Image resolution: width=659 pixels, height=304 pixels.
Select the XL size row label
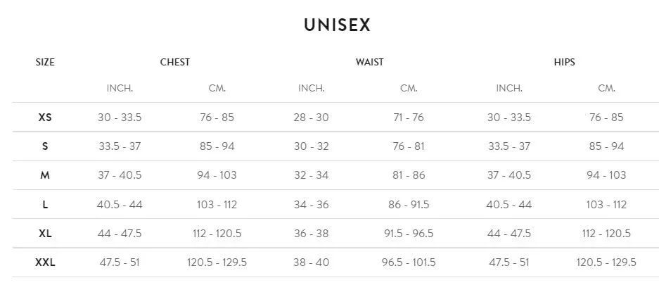[45, 234]
